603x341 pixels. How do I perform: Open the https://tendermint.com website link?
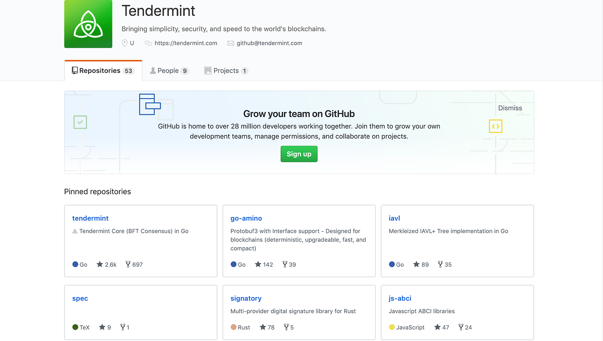click(x=186, y=43)
